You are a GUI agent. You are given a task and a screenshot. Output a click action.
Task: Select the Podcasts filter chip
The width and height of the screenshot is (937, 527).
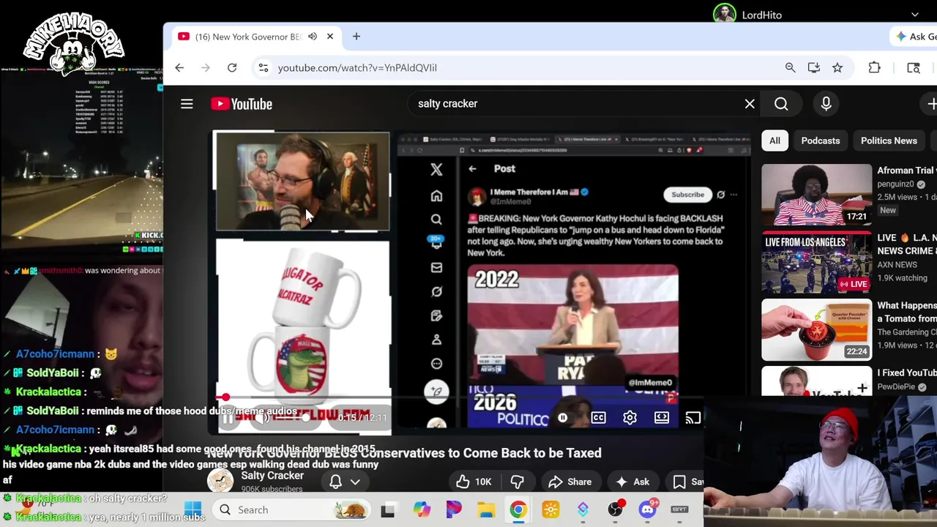[x=821, y=141]
